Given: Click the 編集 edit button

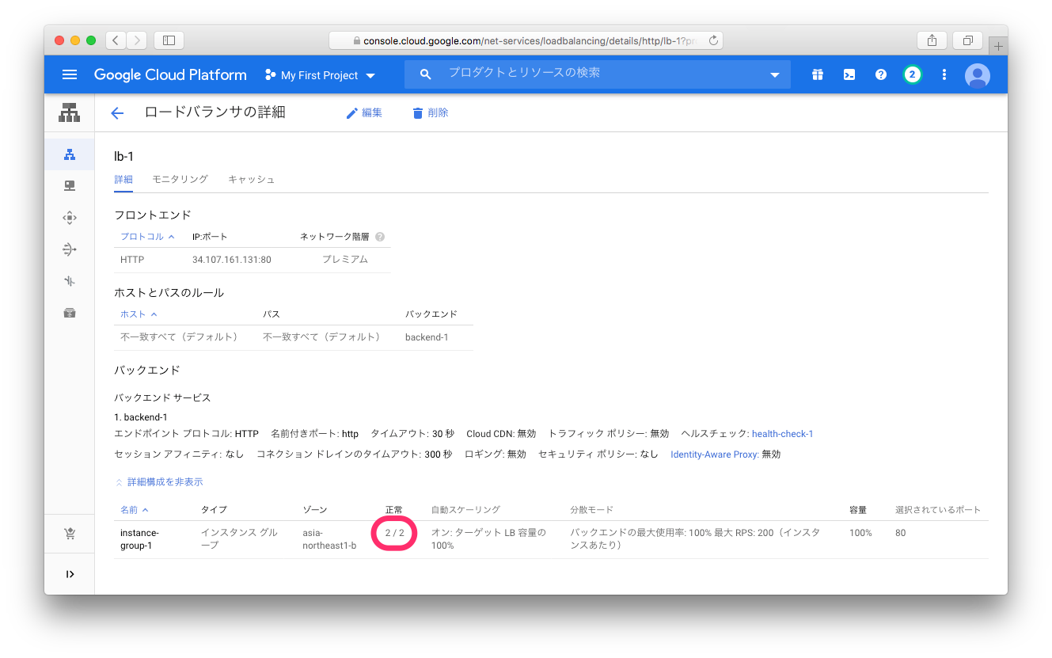Looking at the screenshot, I should [x=364, y=113].
